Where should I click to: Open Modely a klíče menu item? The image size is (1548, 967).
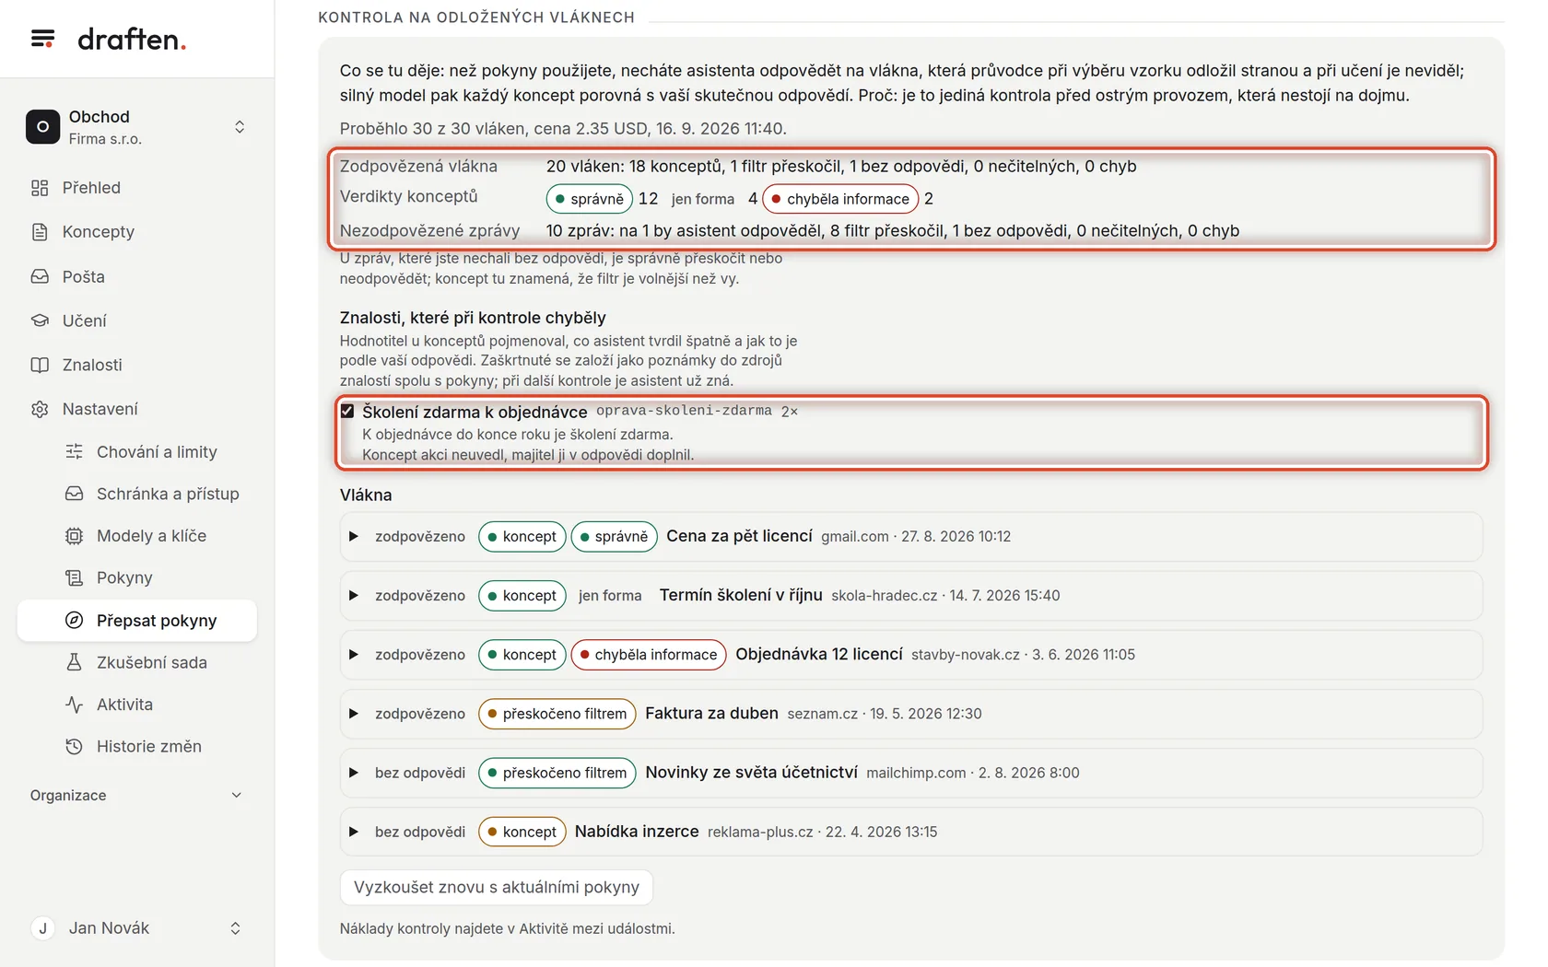tap(151, 536)
